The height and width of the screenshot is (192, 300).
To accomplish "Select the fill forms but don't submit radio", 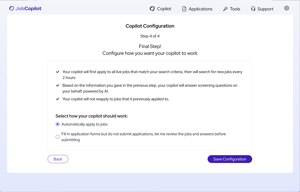I will 58,137.
